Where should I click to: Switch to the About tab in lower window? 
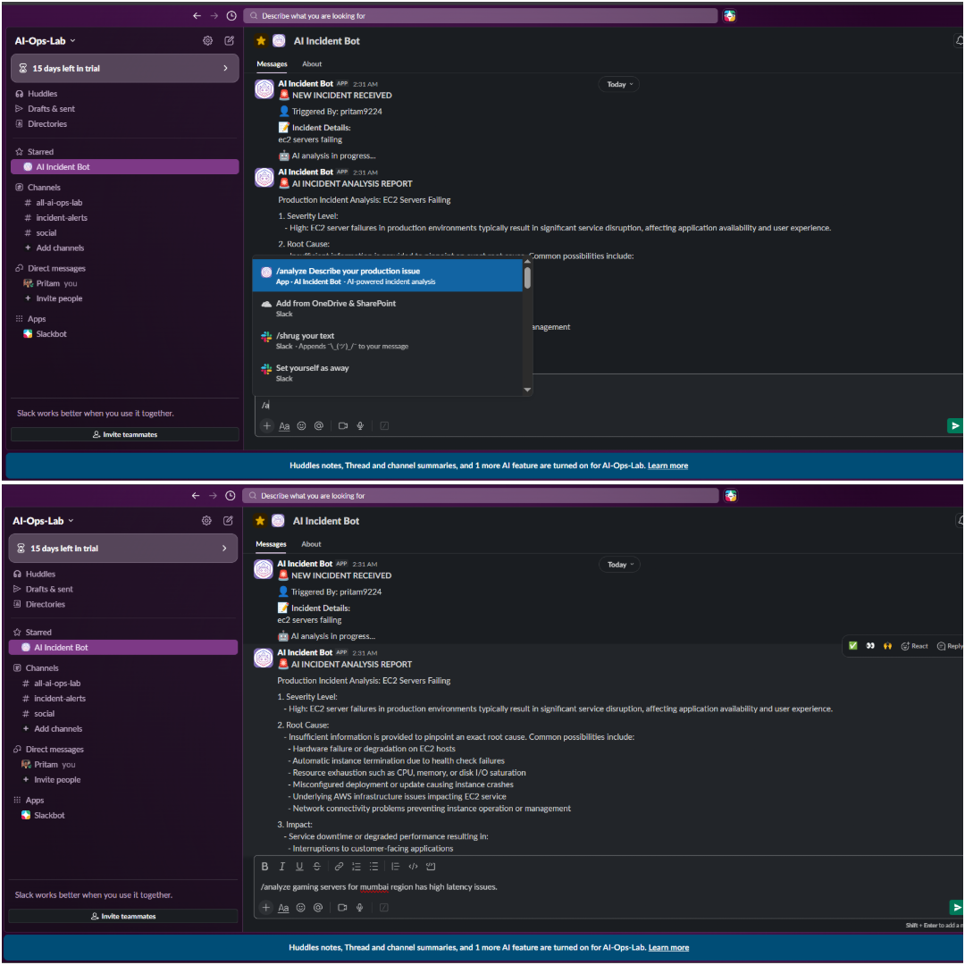pyautogui.click(x=311, y=544)
